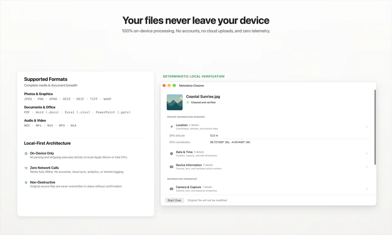Click the Location row title

tap(182, 125)
